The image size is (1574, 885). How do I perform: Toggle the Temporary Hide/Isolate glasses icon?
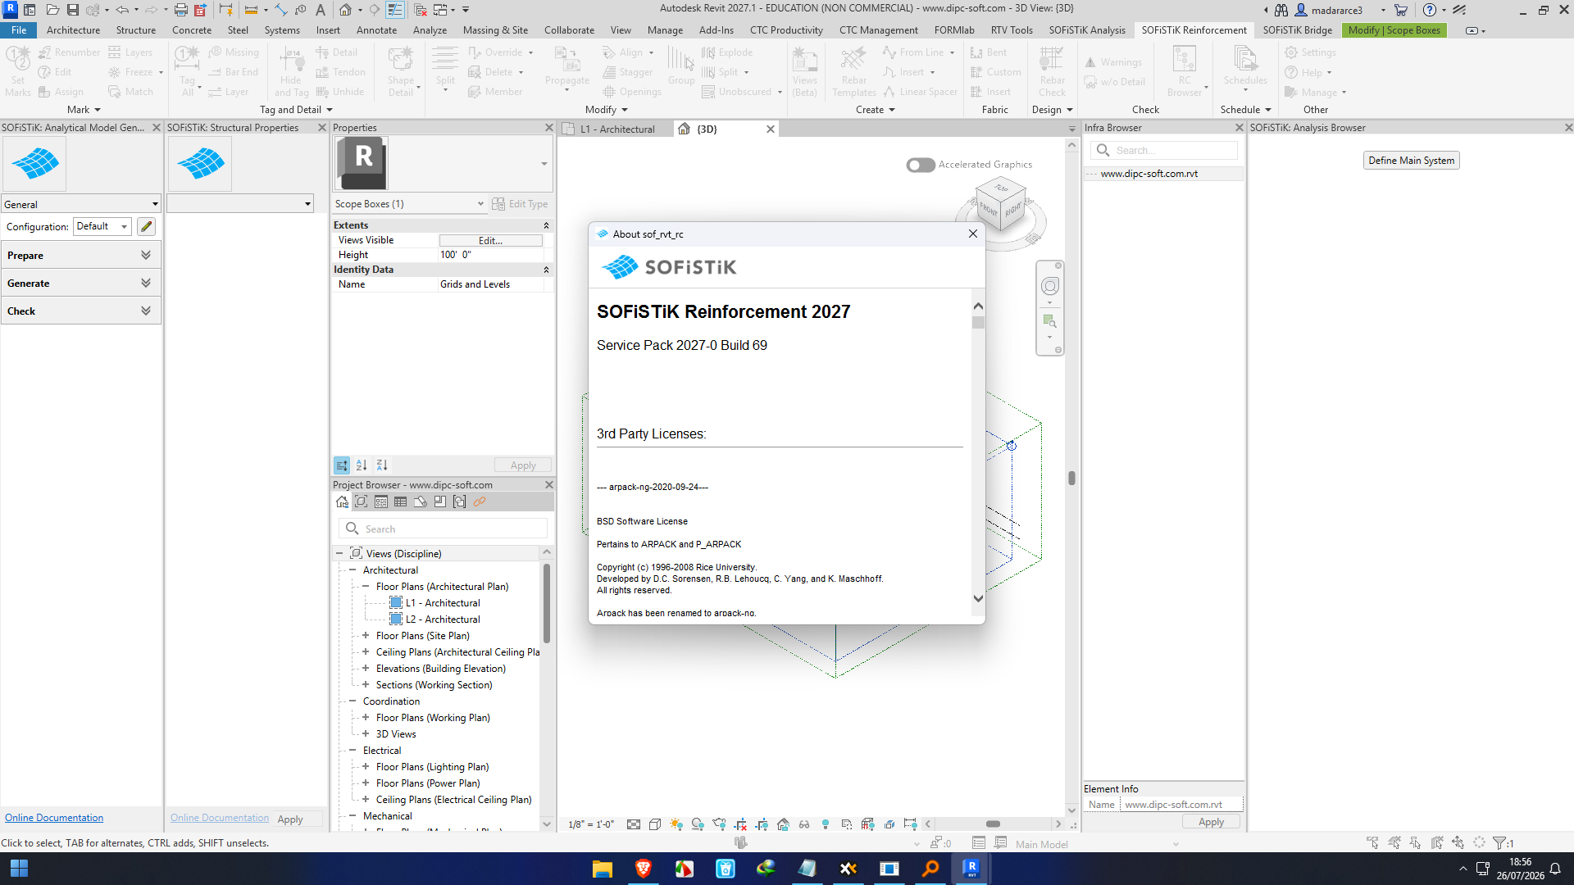[804, 824]
